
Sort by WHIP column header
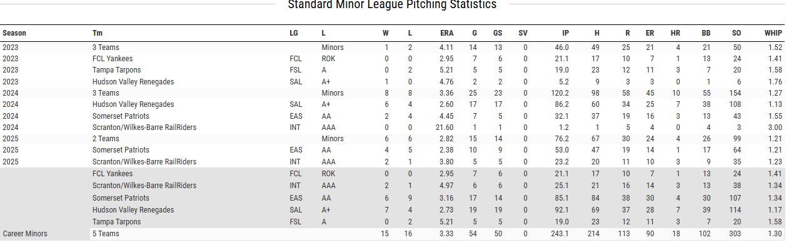[773, 33]
